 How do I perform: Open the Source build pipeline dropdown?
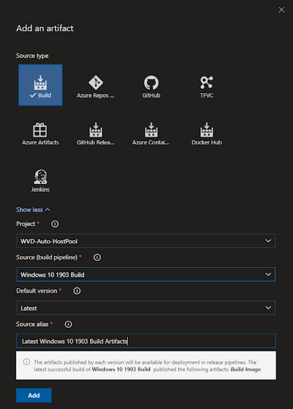[146, 274]
